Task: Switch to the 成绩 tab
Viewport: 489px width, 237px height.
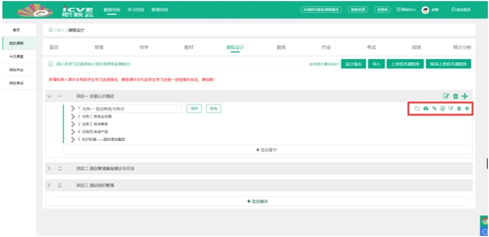Action: coord(416,47)
